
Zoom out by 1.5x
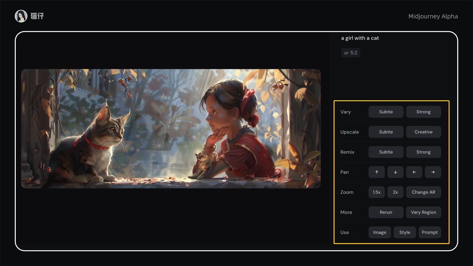pos(377,192)
